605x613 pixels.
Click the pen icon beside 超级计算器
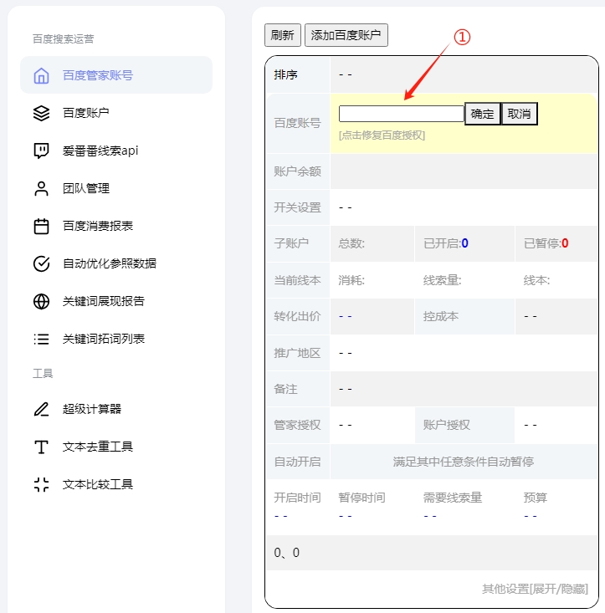[x=41, y=409]
